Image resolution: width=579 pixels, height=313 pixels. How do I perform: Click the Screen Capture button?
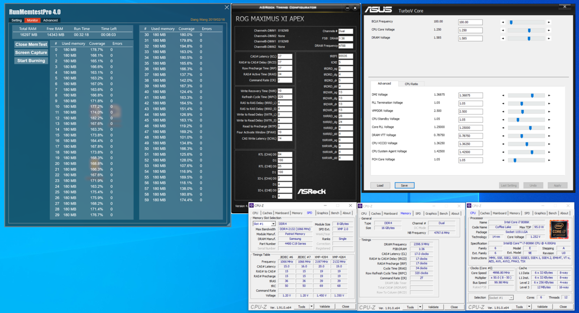pyautogui.click(x=31, y=53)
